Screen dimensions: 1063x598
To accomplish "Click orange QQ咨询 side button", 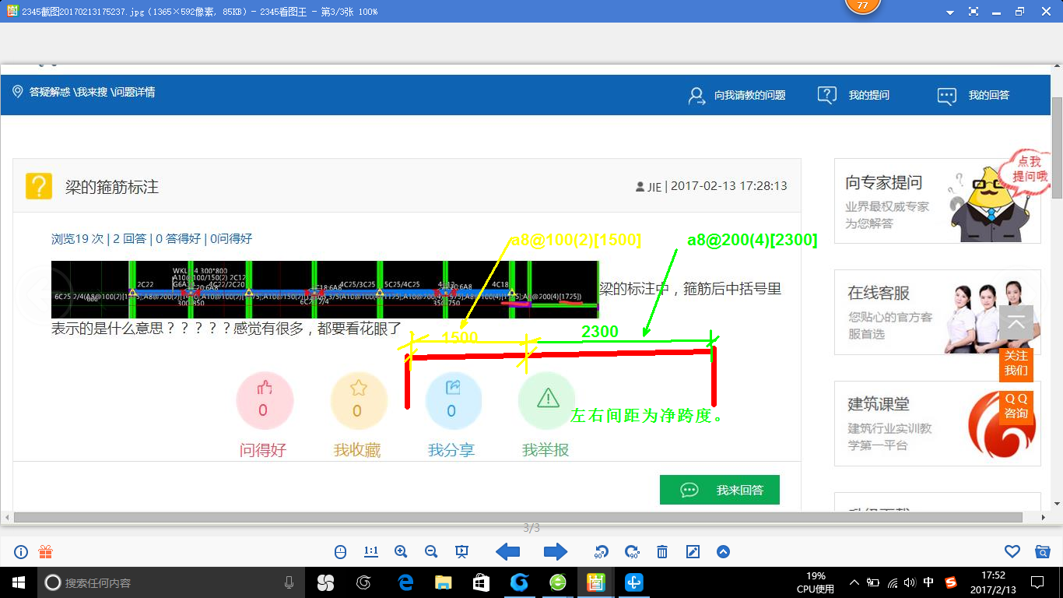I will pos(1016,406).
